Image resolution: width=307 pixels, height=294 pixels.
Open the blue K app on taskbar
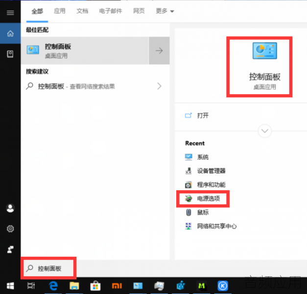click(x=223, y=286)
